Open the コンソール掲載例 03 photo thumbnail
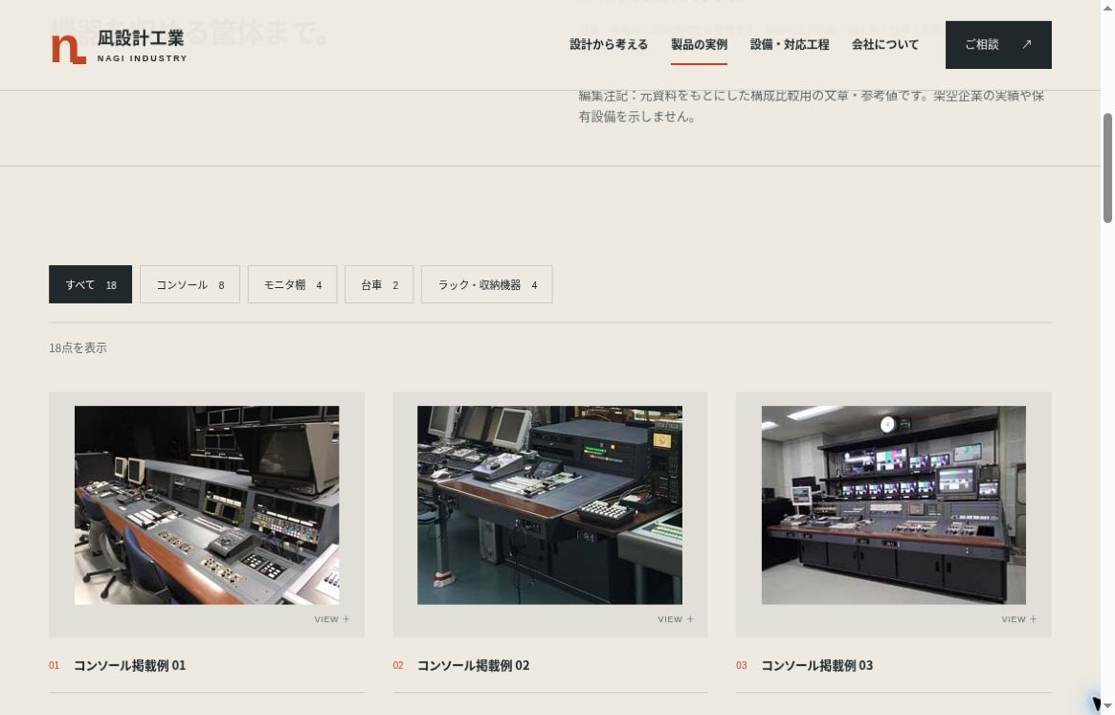The image size is (1115, 715). point(894,505)
